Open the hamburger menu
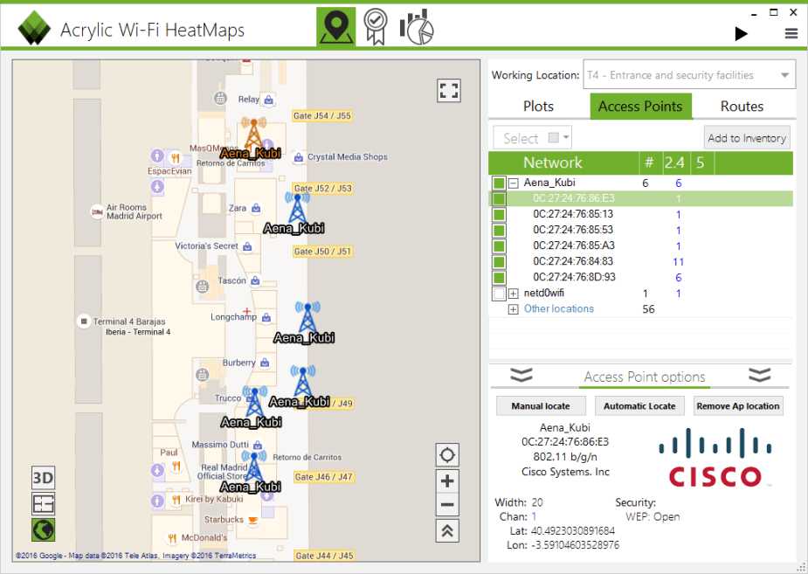 tap(791, 34)
